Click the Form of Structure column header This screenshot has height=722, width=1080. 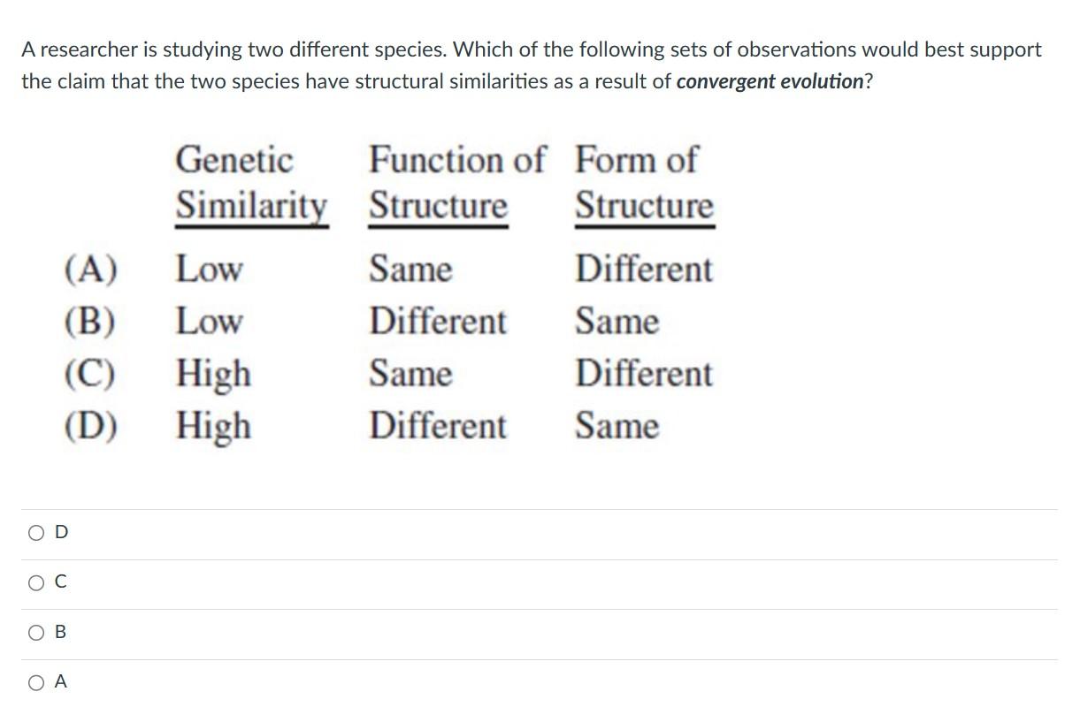(644, 182)
